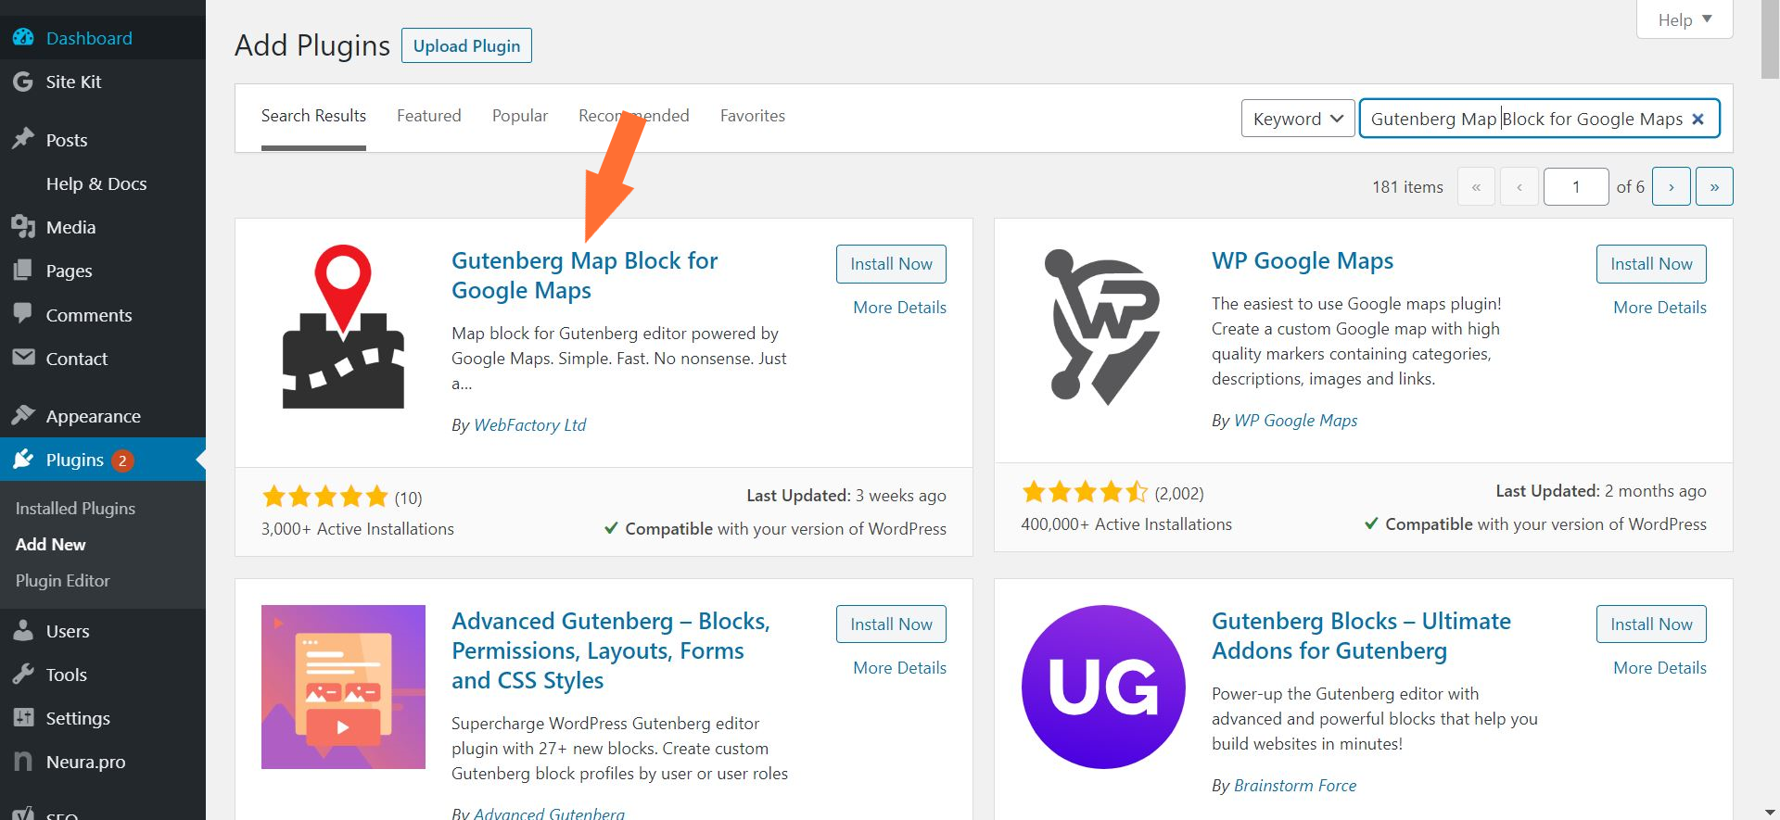Switch to the Featured tab
Viewport: 1780px width, 820px height.
[x=428, y=116]
